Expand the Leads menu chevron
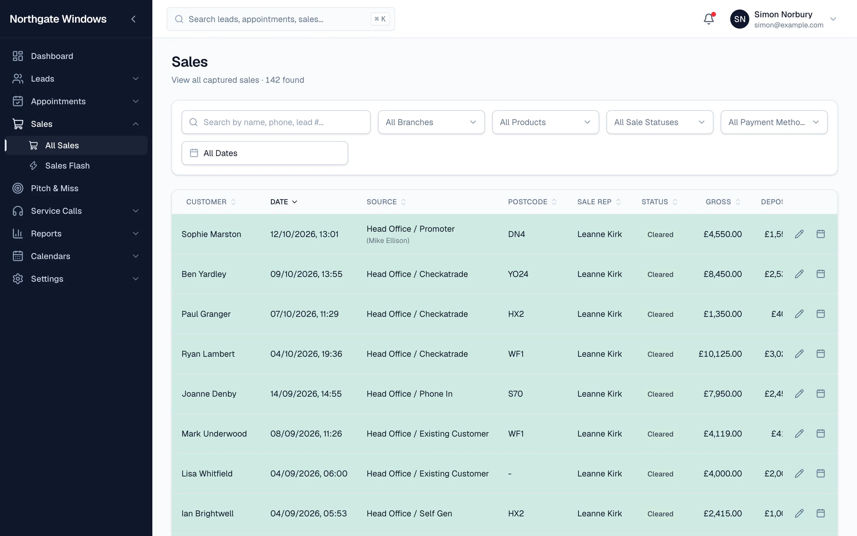The height and width of the screenshot is (536, 857). [136, 79]
